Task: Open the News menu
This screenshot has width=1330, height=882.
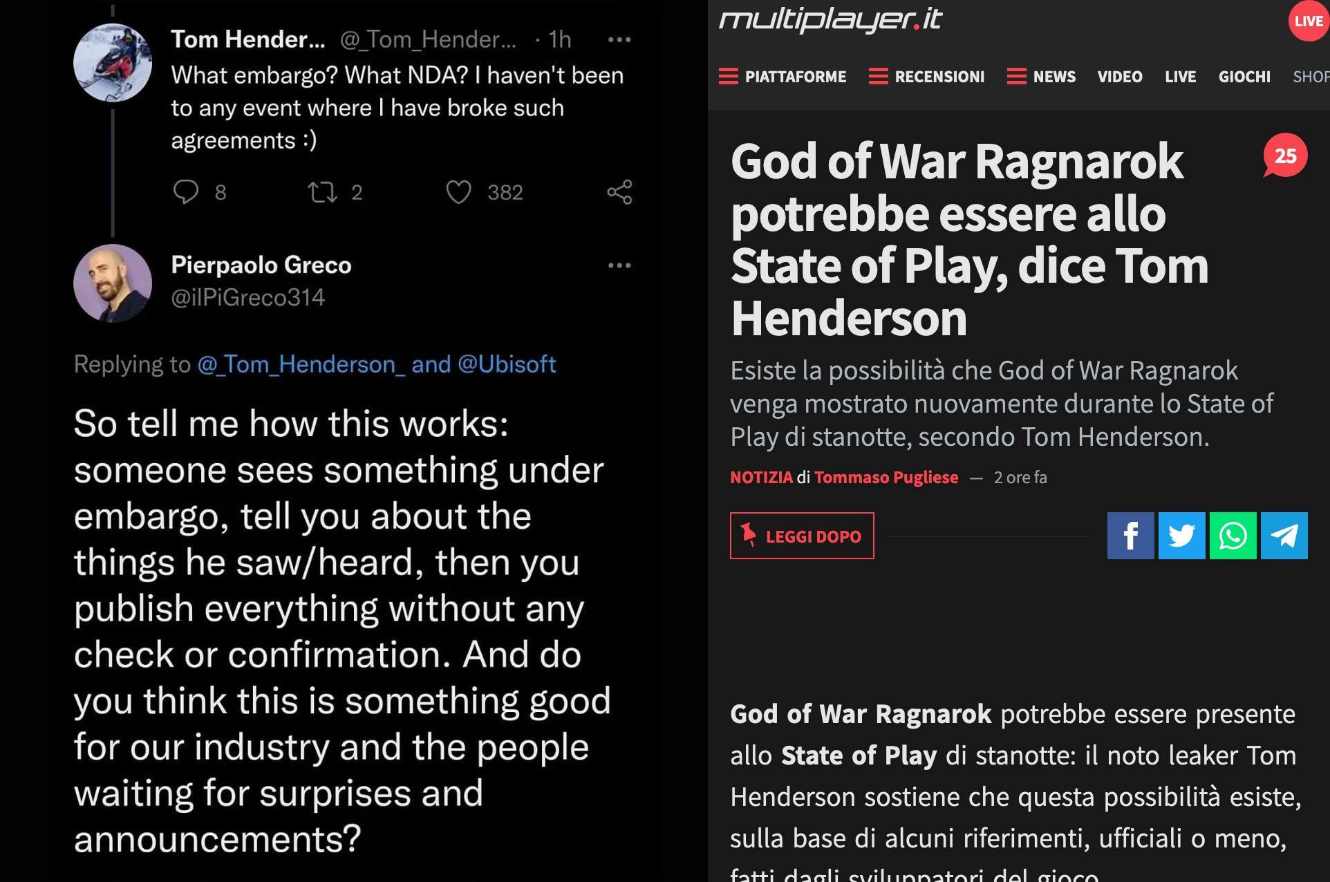Action: (1041, 76)
